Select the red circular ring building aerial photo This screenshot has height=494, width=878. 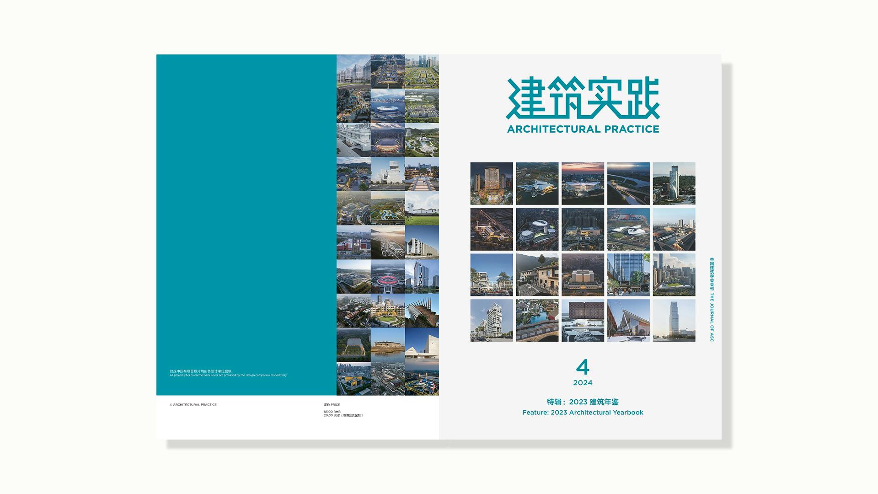tap(387, 277)
